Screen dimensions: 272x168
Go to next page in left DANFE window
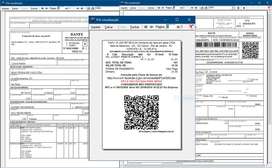tap(78, 8)
